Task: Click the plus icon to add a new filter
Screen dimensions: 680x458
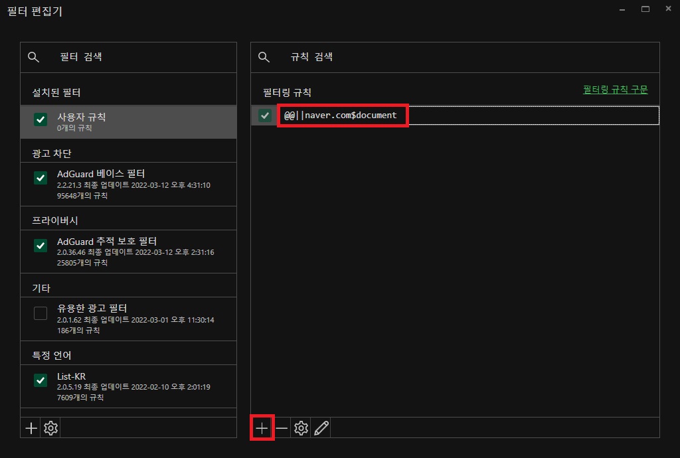Action: click(30, 427)
